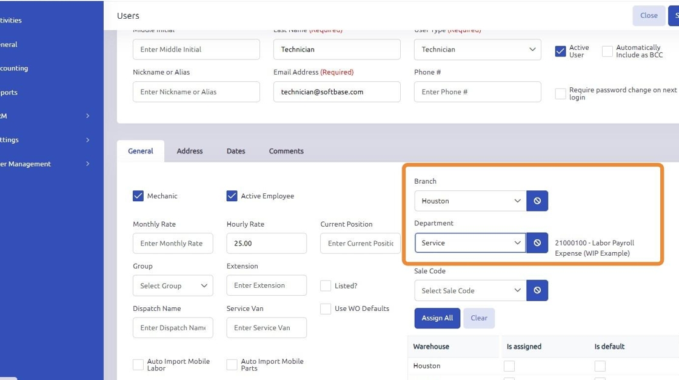The image size is (679, 380).
Task: Clear the Department selection using its cancel icon
Action: (x=537, y=243)
